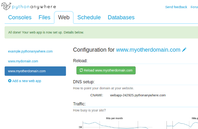Click the pencil edit icon next to domain name
The height and width of the screenshot is (129, 198).
pyautogui.click(x=184, y=50)
